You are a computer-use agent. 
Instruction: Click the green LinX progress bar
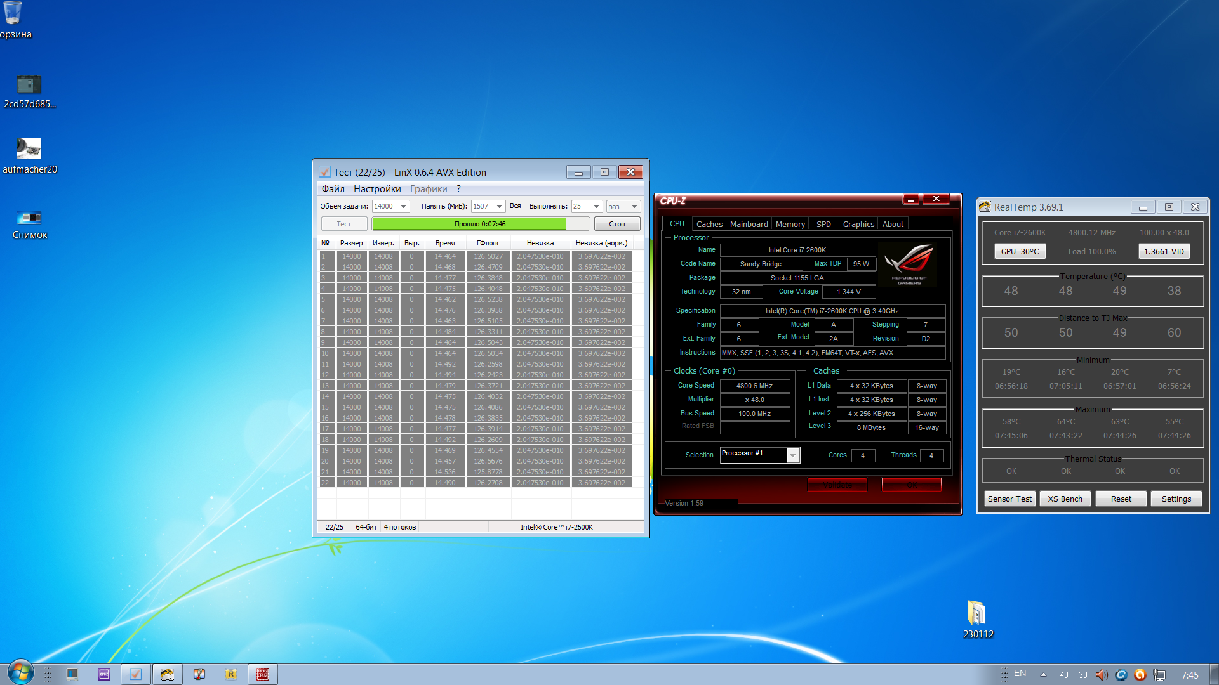pos(470,224)
